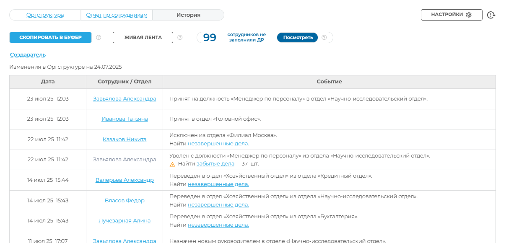Open Иванова Татьяна employee profile
The width and height of the screenshot is (506, 243).
pos(125,119)
